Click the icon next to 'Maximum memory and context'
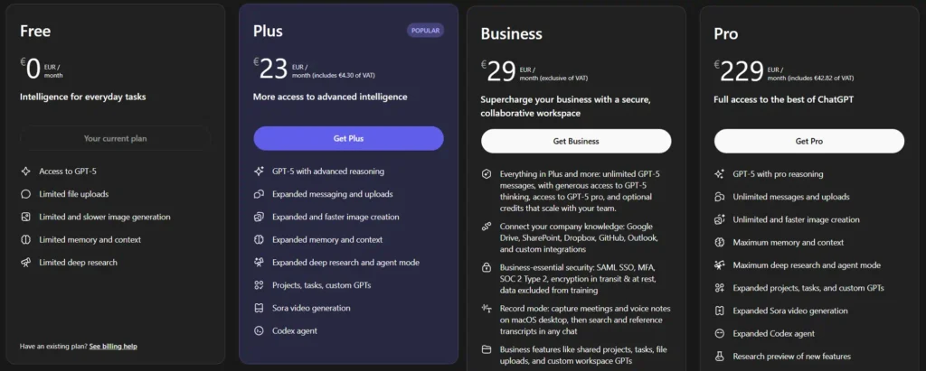Viewport: 926px width, 371px height. tap(720, 242)
